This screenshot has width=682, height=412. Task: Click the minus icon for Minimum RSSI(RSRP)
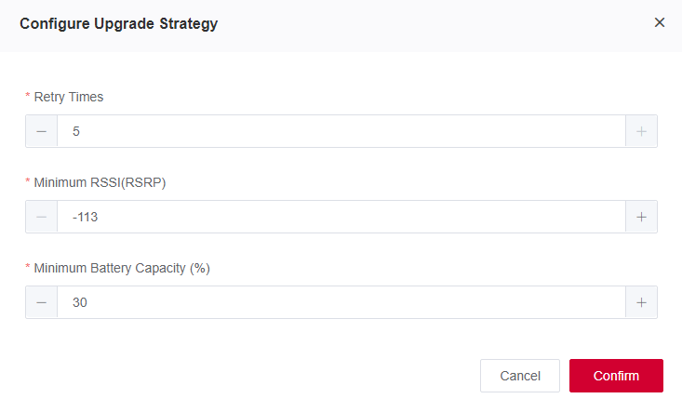[41, 217]
